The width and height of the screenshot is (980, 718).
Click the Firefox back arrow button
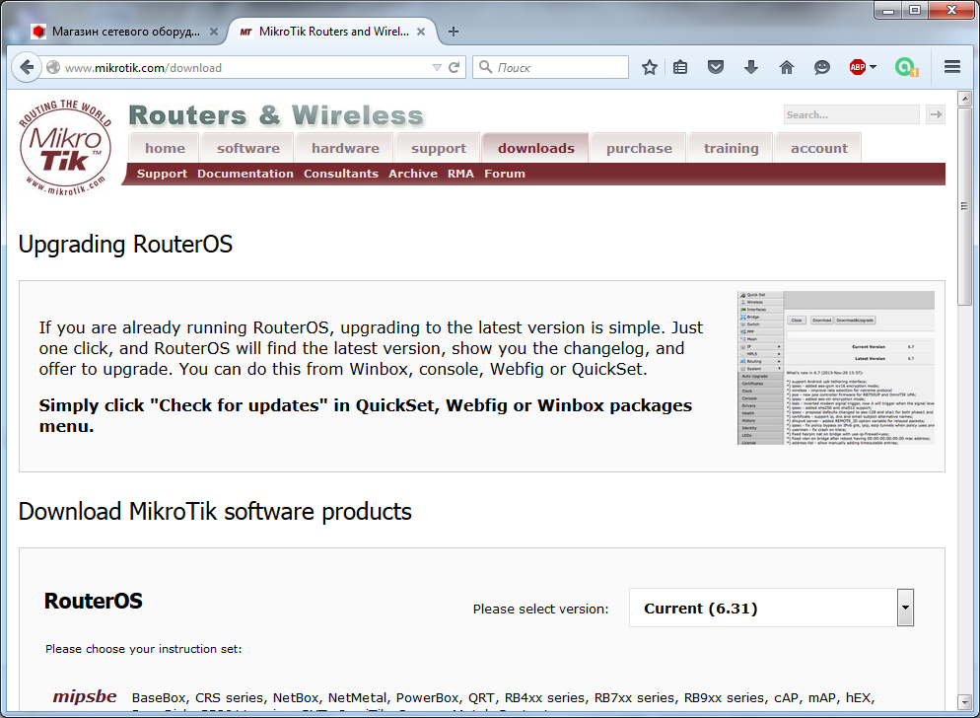point(25,68)
